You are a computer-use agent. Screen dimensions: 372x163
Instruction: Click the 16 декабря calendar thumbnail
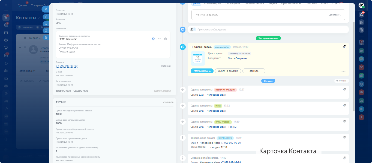[198, 58]
